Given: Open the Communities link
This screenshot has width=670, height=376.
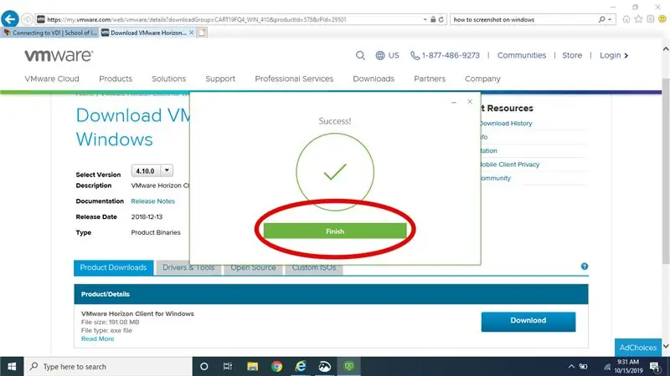Looking at the screenshot, I should [x=522, y=55].
